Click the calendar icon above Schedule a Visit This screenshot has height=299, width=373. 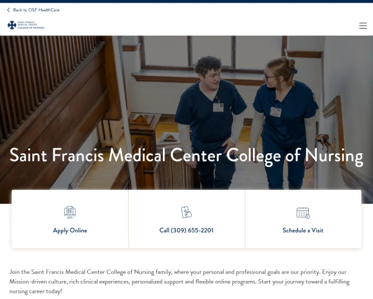(x=303, y=212)
